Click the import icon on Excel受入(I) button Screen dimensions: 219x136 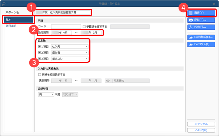191,44
